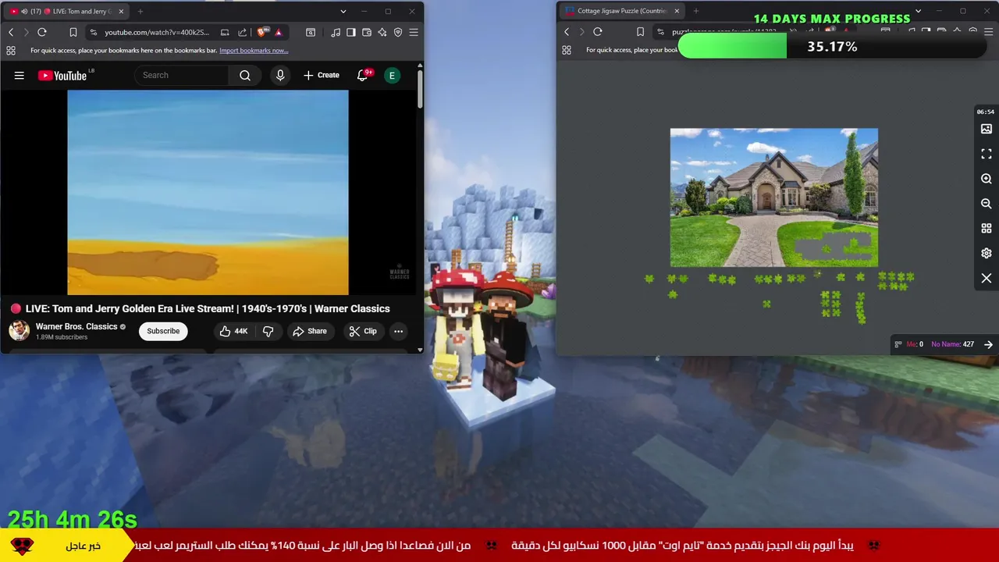This screenshot has width=999, height=562.
Task: Close the Cottage Jigsaw Puzzle tab
Action: 677,12
